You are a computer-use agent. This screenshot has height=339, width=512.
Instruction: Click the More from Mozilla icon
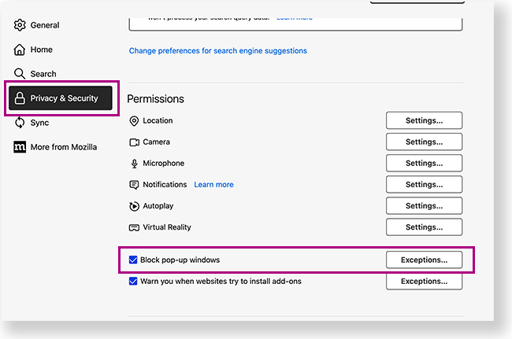click(20, 147)
